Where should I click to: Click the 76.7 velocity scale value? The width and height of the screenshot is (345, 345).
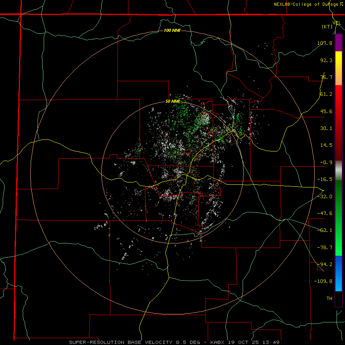(x=326, y=77)
